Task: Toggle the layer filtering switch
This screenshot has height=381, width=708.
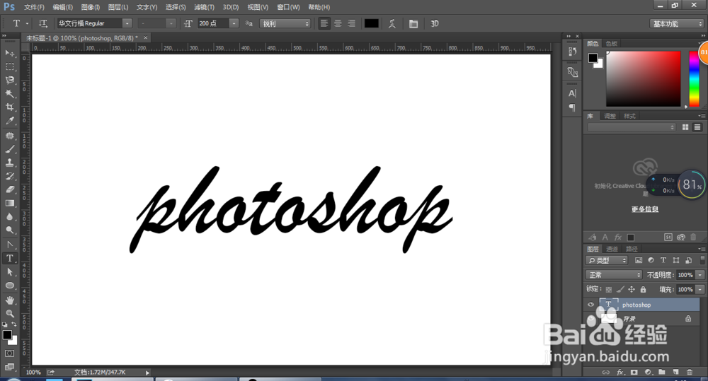Action: pos(702,260)
